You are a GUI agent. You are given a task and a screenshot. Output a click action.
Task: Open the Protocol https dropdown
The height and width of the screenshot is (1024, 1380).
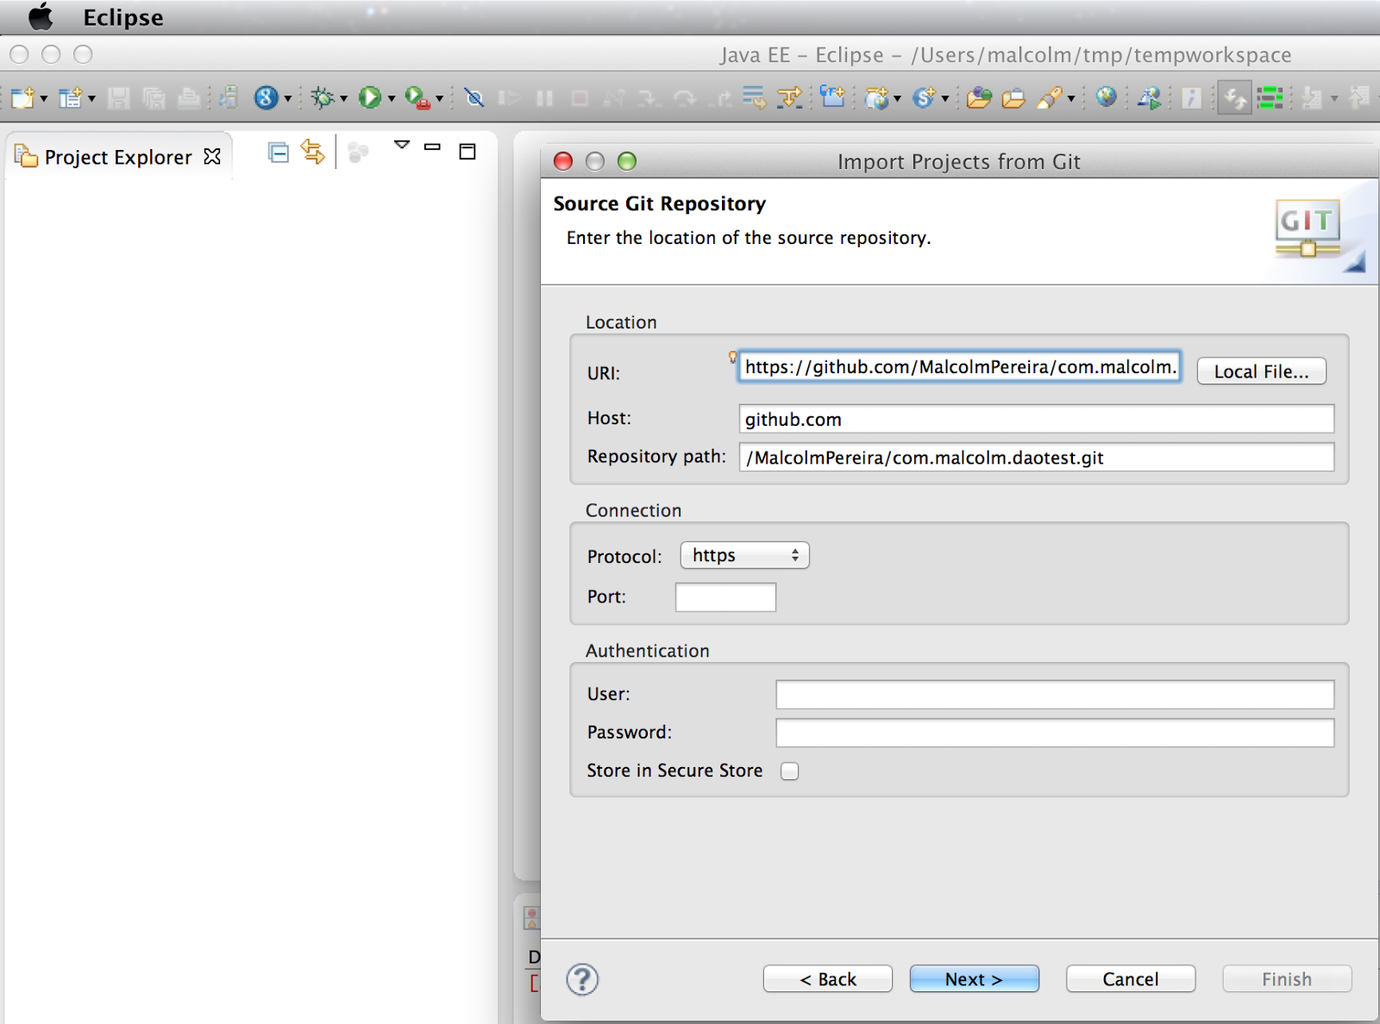[745, 555]
